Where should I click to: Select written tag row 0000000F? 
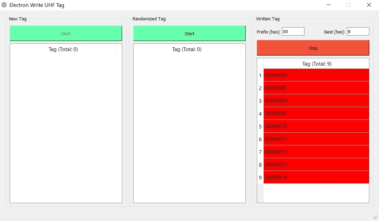coord(316,114)
